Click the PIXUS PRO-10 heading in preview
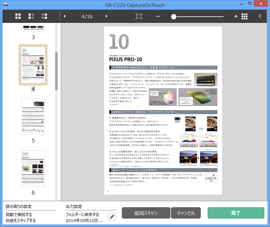 click(126, 59)
